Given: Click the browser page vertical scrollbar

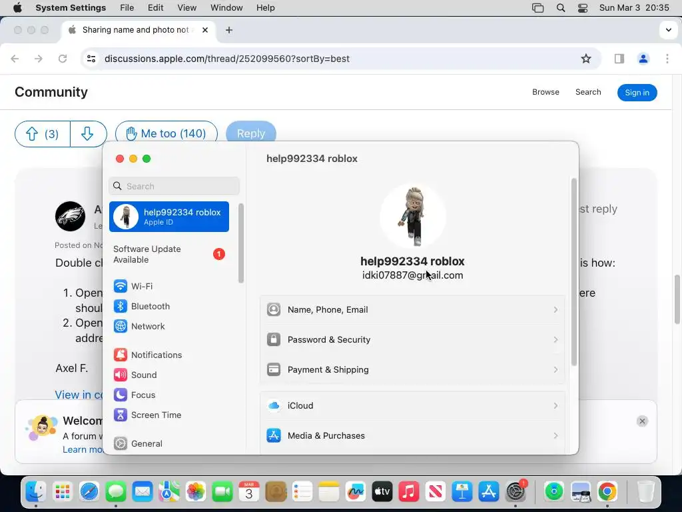Looking at the screenshot, I should (x=677, y=299).
